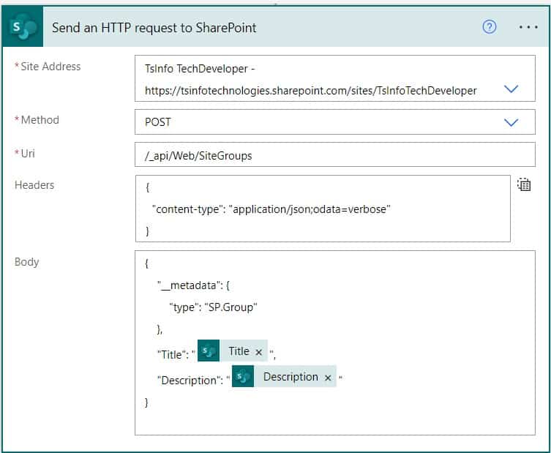The width and height of the screenshot is (551, 453).
Task: Click the Headers label
Action: point(34,185)
